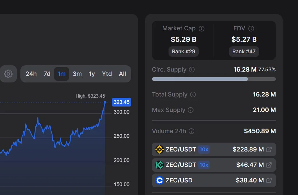Select the 7d chart range
This screenshot has height=195, width=298.
47,74
